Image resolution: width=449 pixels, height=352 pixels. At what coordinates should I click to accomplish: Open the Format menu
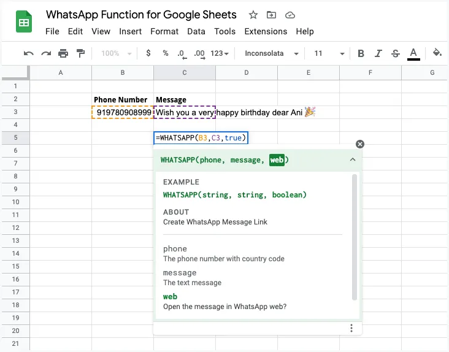164,31
